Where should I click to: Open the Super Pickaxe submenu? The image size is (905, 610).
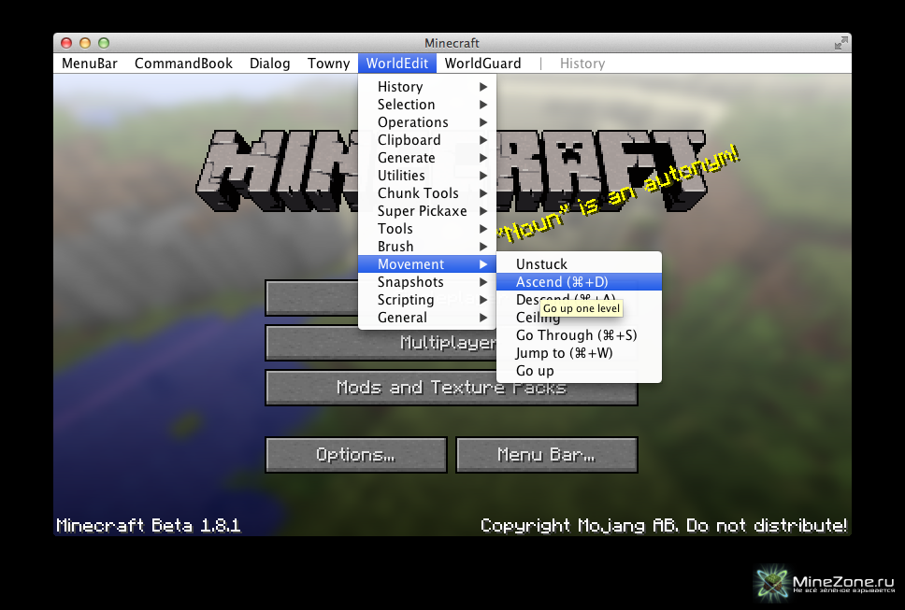click(x=422, y=211)
